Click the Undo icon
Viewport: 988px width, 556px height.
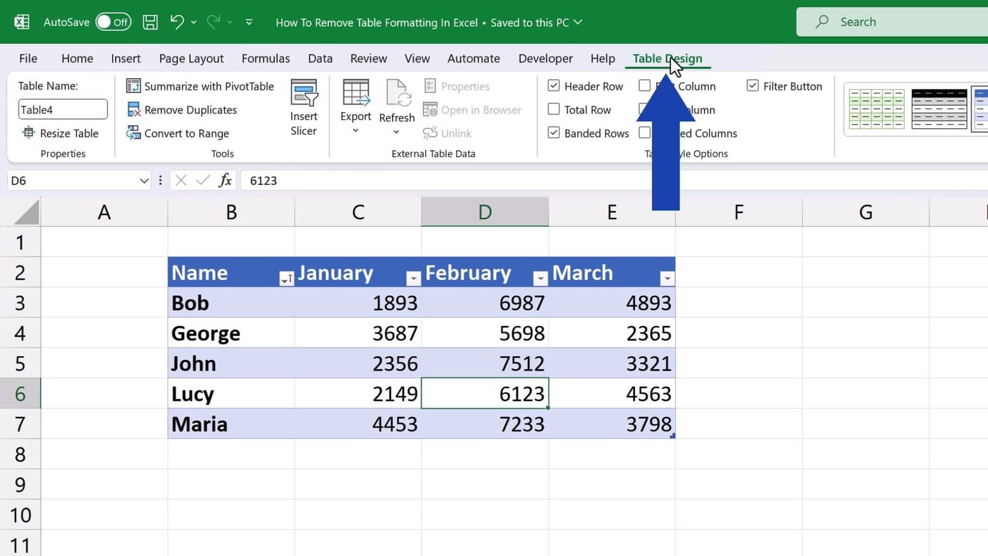point(176,22)
